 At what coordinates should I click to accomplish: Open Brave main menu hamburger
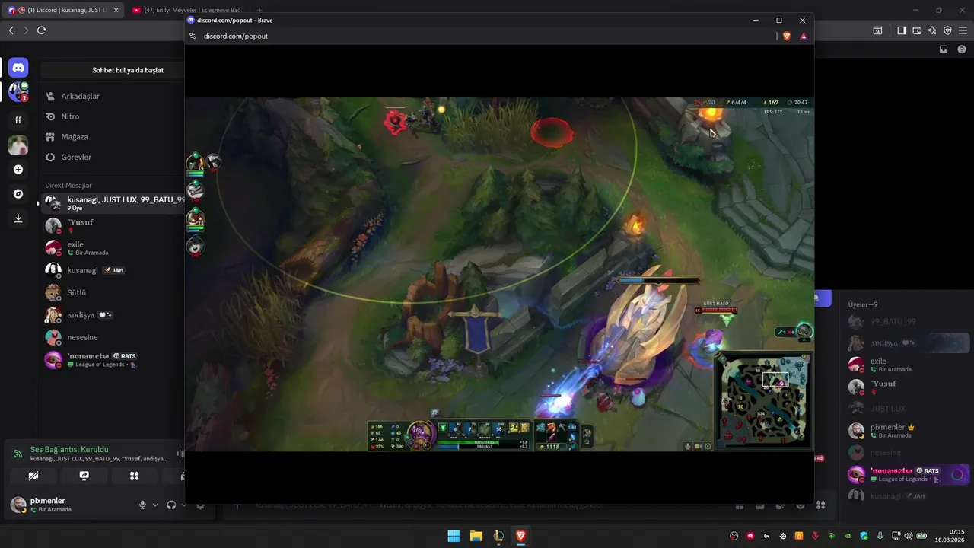click(x=962, y=30)
